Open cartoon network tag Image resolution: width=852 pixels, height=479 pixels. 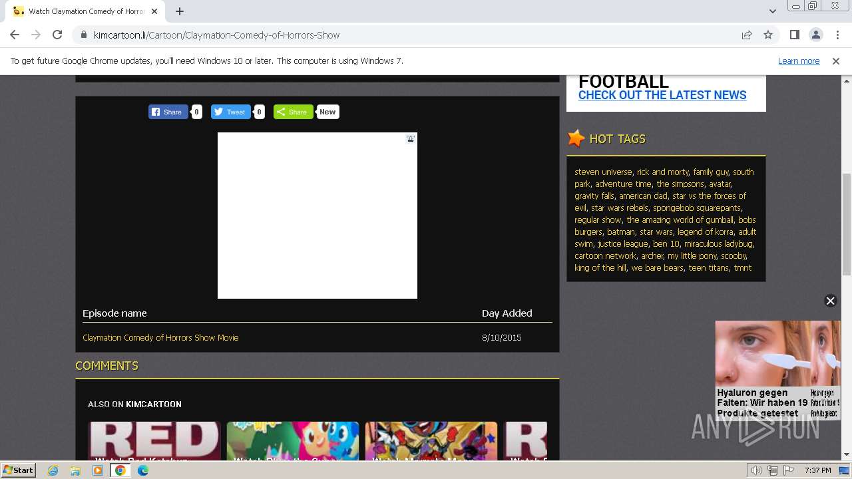605,255
